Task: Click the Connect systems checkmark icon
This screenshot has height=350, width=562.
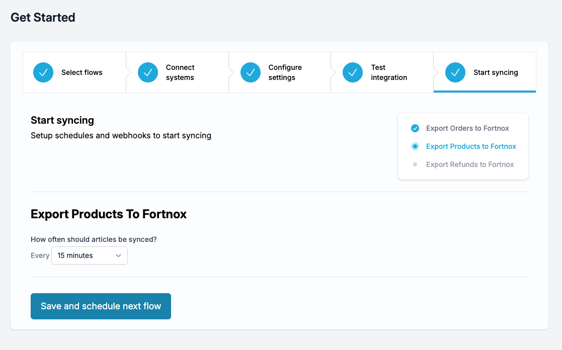Action: pos(148,72)
